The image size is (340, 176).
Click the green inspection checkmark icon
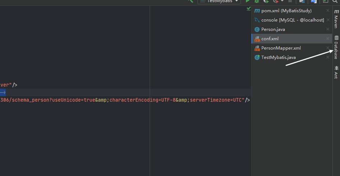tap(248, 9)
